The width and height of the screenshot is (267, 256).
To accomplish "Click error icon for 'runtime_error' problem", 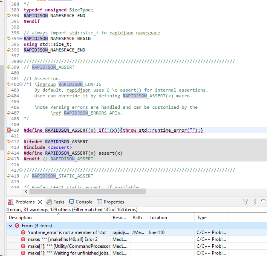I will click(x=23, y=232).
